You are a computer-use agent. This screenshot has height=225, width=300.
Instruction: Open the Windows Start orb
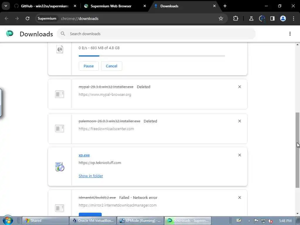coord(8,220)
